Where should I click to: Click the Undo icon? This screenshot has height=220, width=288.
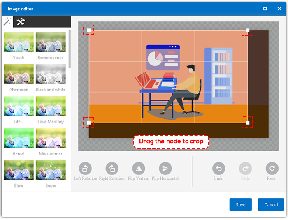pos(218,169)
